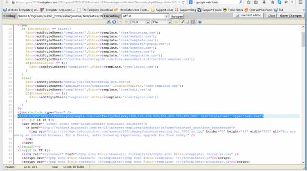This screenshot has width=307, height=171.
Task: Click the site security padlock icon
Action: tap(14, 2)
